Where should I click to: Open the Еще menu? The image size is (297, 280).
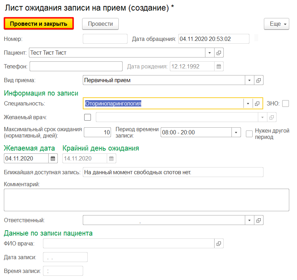click(276, 24)
